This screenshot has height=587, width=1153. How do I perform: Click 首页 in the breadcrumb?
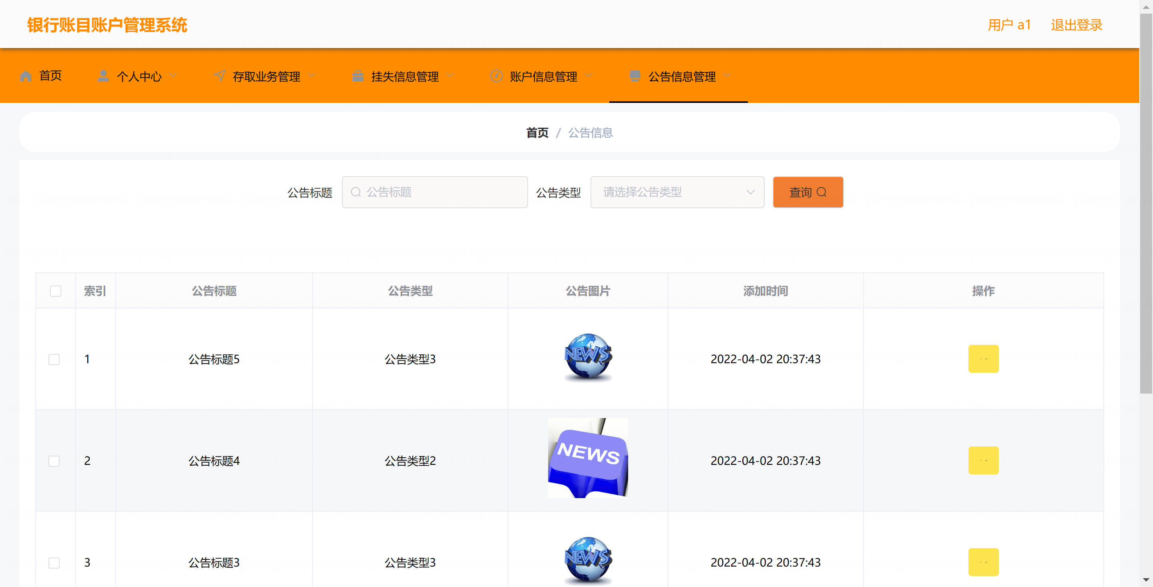click(x=537, y=133)
